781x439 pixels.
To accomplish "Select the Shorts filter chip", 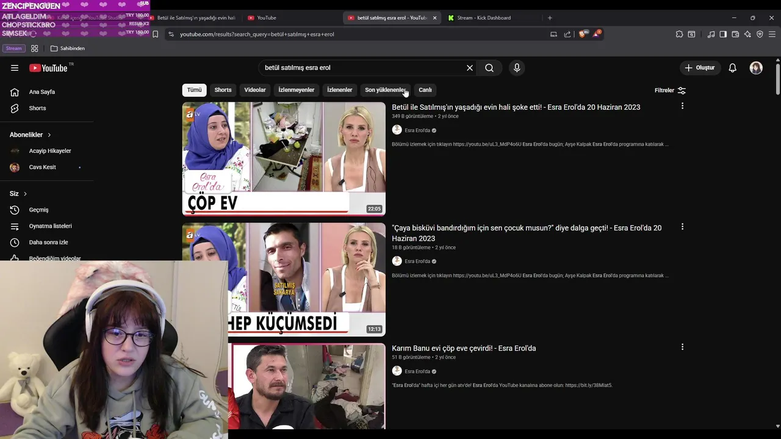I will point(223,90).
